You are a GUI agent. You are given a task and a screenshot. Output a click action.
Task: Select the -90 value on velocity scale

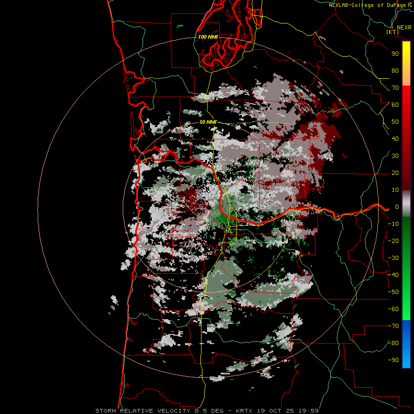(x=393, y=360)
